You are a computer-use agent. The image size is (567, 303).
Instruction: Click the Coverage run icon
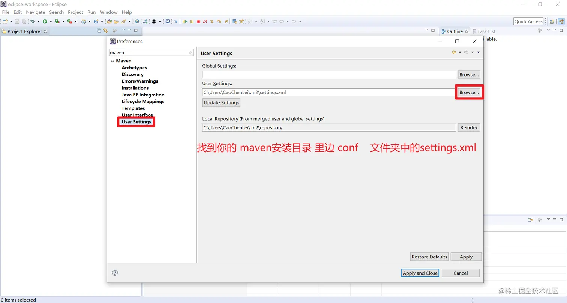pyautogui.click(x=57, y=21)
